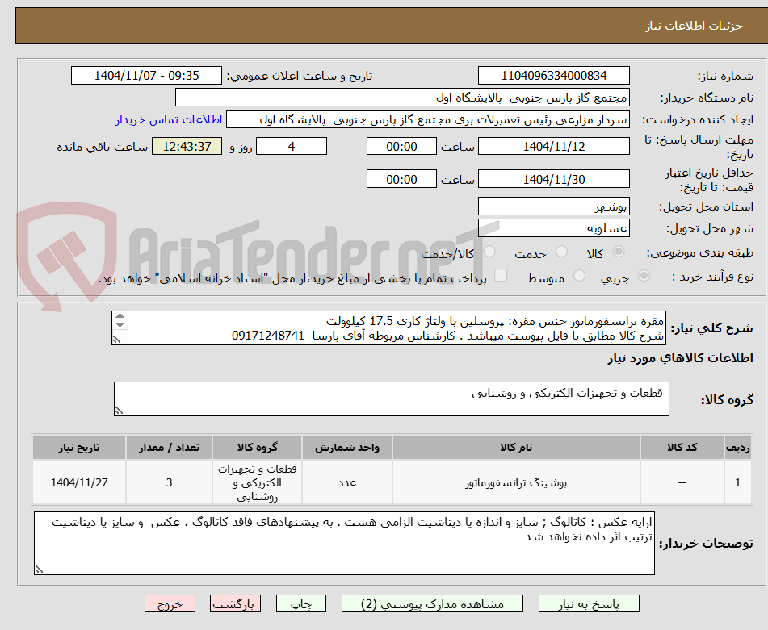Select the کالا/خدمت radio button

coord(489,252)
